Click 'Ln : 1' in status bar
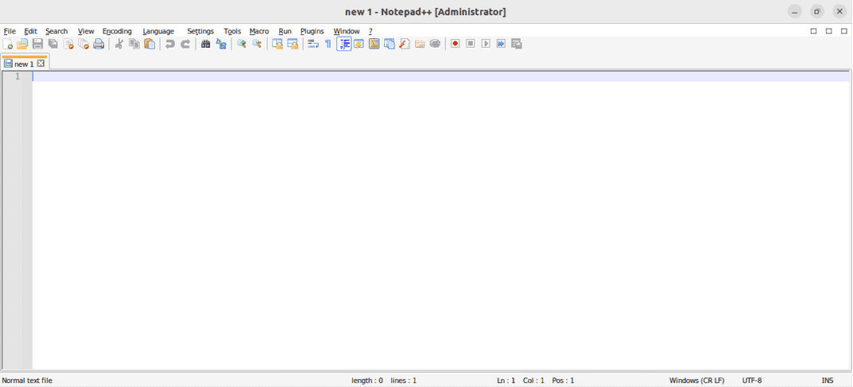The width and height of the screenshot is (853, 387). [x=506, y=381]
